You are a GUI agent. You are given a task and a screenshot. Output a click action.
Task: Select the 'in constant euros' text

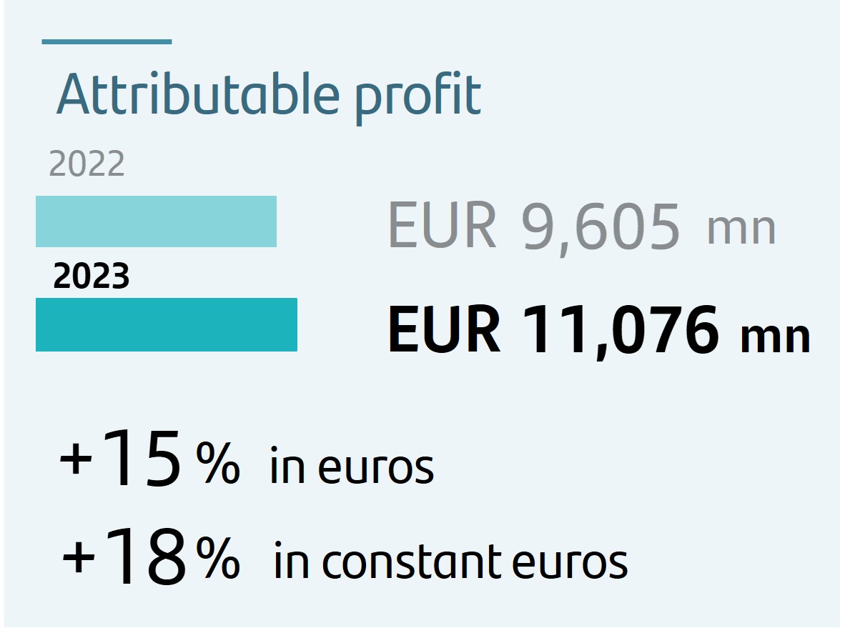(450, 562)
